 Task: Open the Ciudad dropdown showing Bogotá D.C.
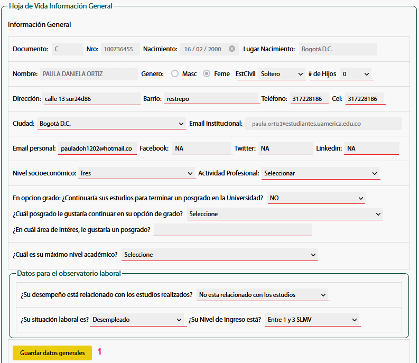pyautogui.click(x=111, y=124)
